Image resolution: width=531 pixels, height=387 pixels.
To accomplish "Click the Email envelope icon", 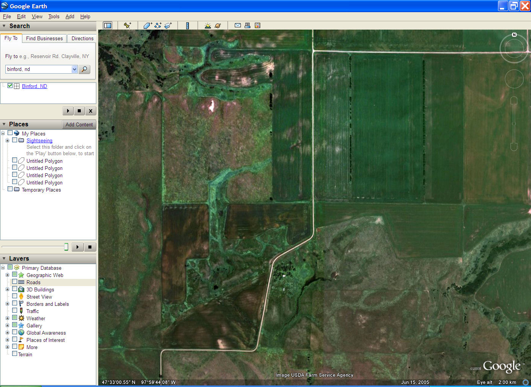I will click(x=238, y=25).
